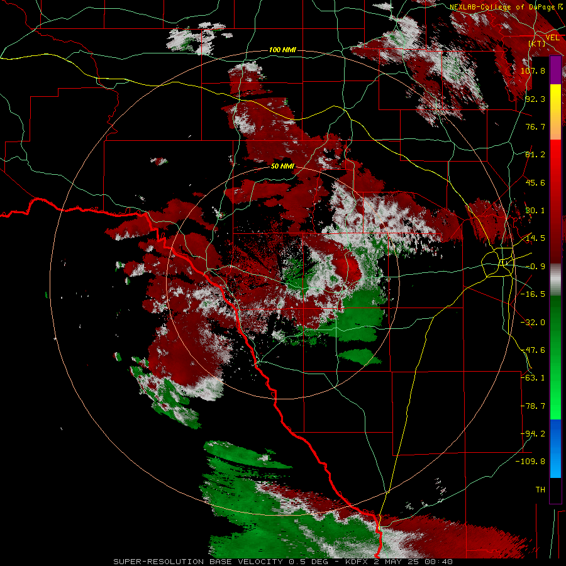Screen dimensions: 566x566
Task: Select the -63.1 scale value
Action: [533, 378]
